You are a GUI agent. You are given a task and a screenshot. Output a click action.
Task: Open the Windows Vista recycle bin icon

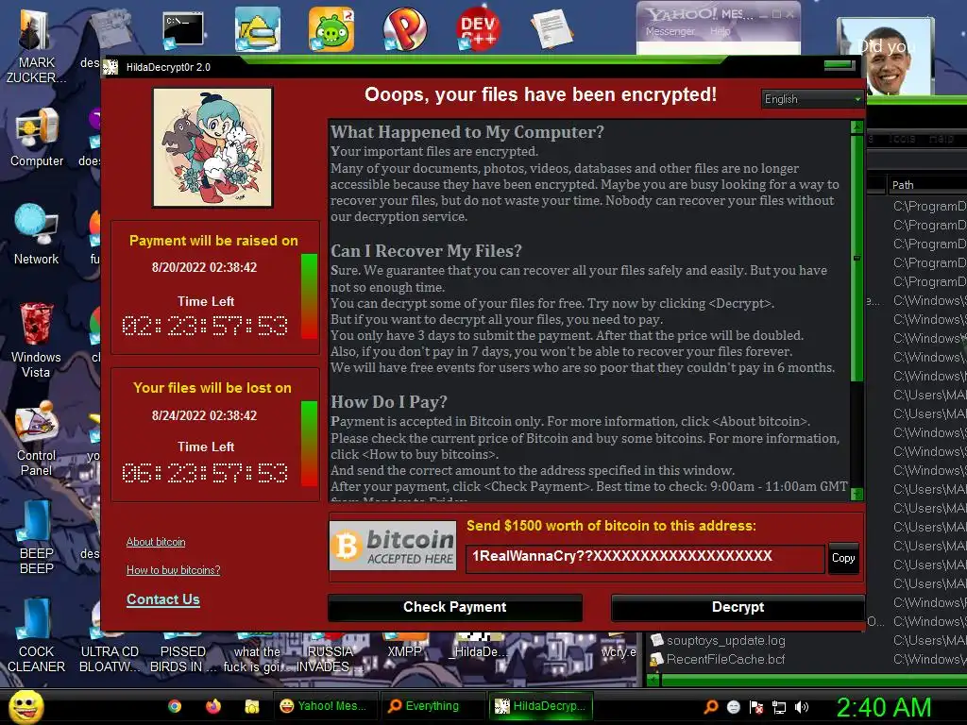pos(36,340)
